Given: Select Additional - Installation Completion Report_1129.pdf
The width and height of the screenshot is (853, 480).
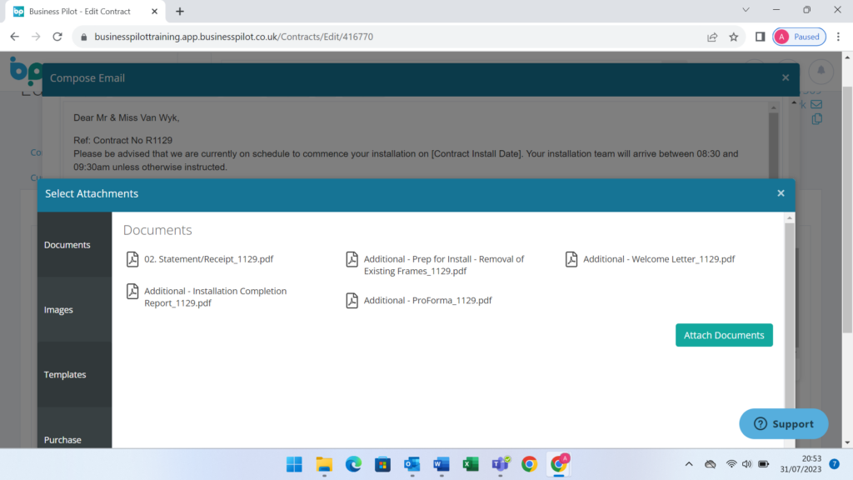Looking at the screenshot, I should pos(216,297).
